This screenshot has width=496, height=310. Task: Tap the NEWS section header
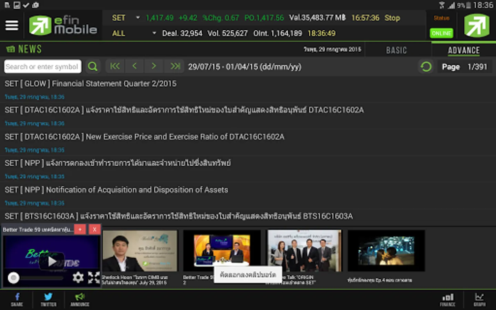click(24, 49)
